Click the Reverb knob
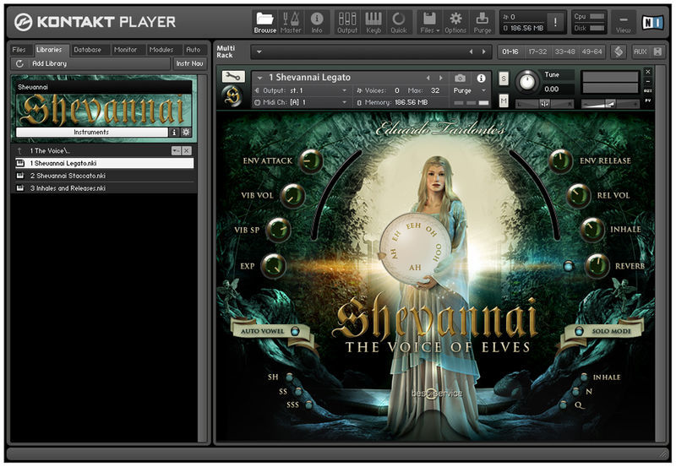 (x=597, y=265)
